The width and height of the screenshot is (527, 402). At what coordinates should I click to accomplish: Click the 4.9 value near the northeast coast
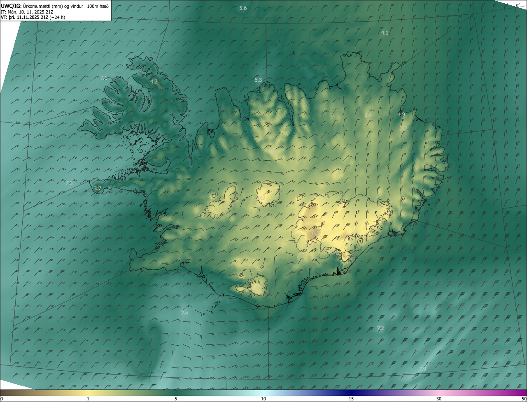[x=401, y=114]
